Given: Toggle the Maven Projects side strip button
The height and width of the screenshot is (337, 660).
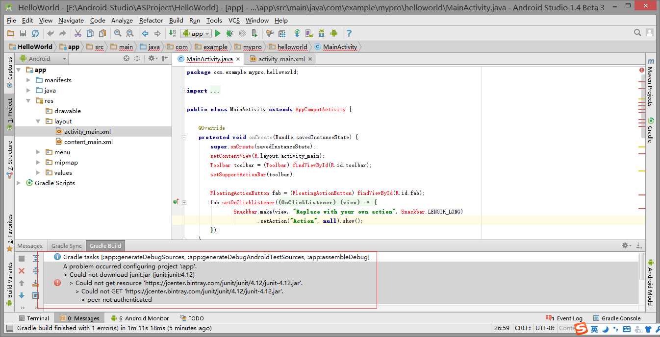Looking at the screenshot, I should tap(650, 82).
